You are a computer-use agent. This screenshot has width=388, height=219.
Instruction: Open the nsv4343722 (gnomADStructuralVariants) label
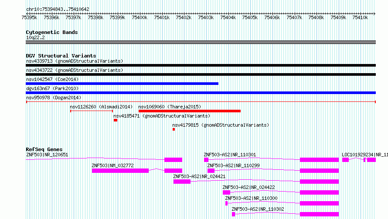point(75,70)
